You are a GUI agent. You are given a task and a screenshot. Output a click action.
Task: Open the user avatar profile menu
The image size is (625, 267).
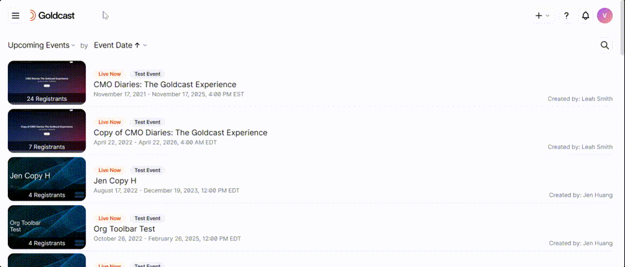click(605, 16)
